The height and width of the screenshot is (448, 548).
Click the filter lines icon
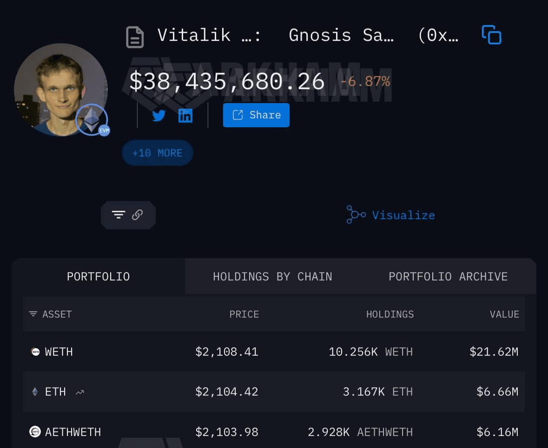click(119, 214)
